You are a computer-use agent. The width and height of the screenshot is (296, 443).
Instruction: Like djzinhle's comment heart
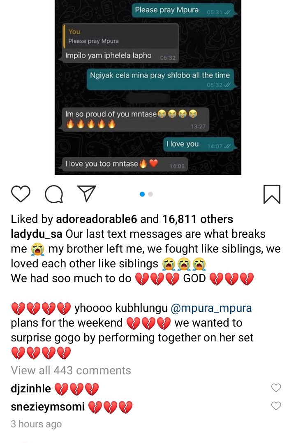pos(276,387)
